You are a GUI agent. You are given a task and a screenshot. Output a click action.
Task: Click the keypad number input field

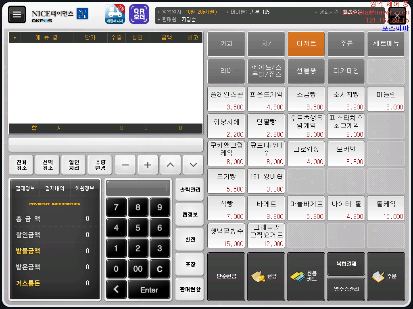138,187
